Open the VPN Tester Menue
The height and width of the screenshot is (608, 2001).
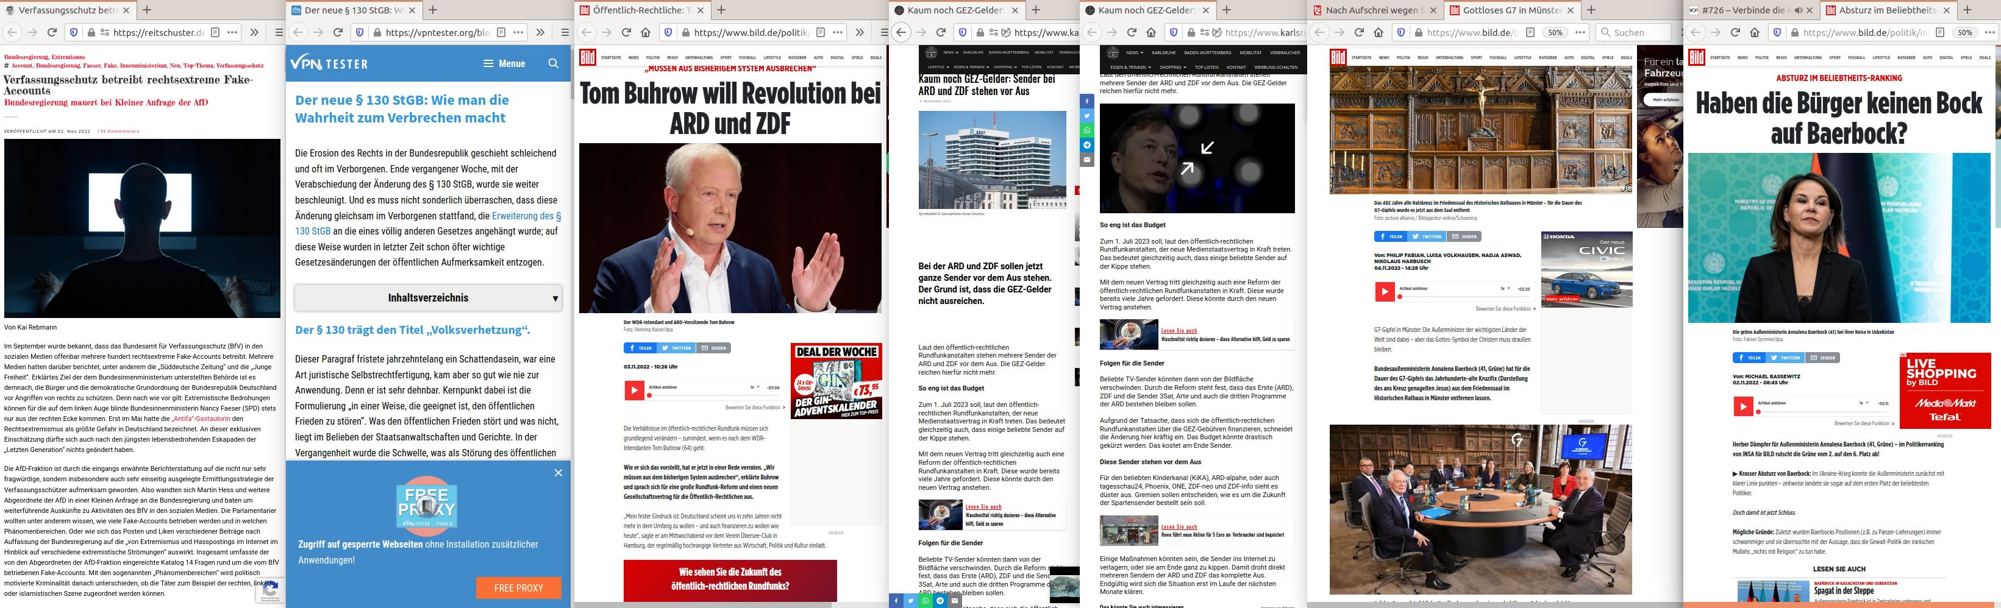click(x=504, y=64)
